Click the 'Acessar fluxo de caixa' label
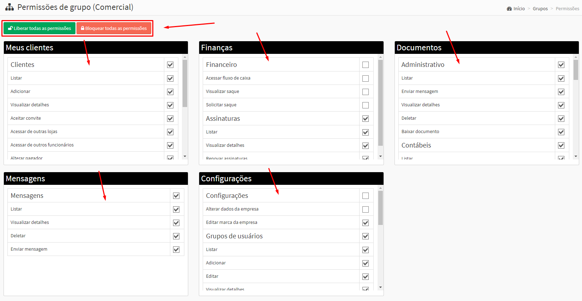The image size is (582, 301). pyautogui.click(x=228, y=78)
